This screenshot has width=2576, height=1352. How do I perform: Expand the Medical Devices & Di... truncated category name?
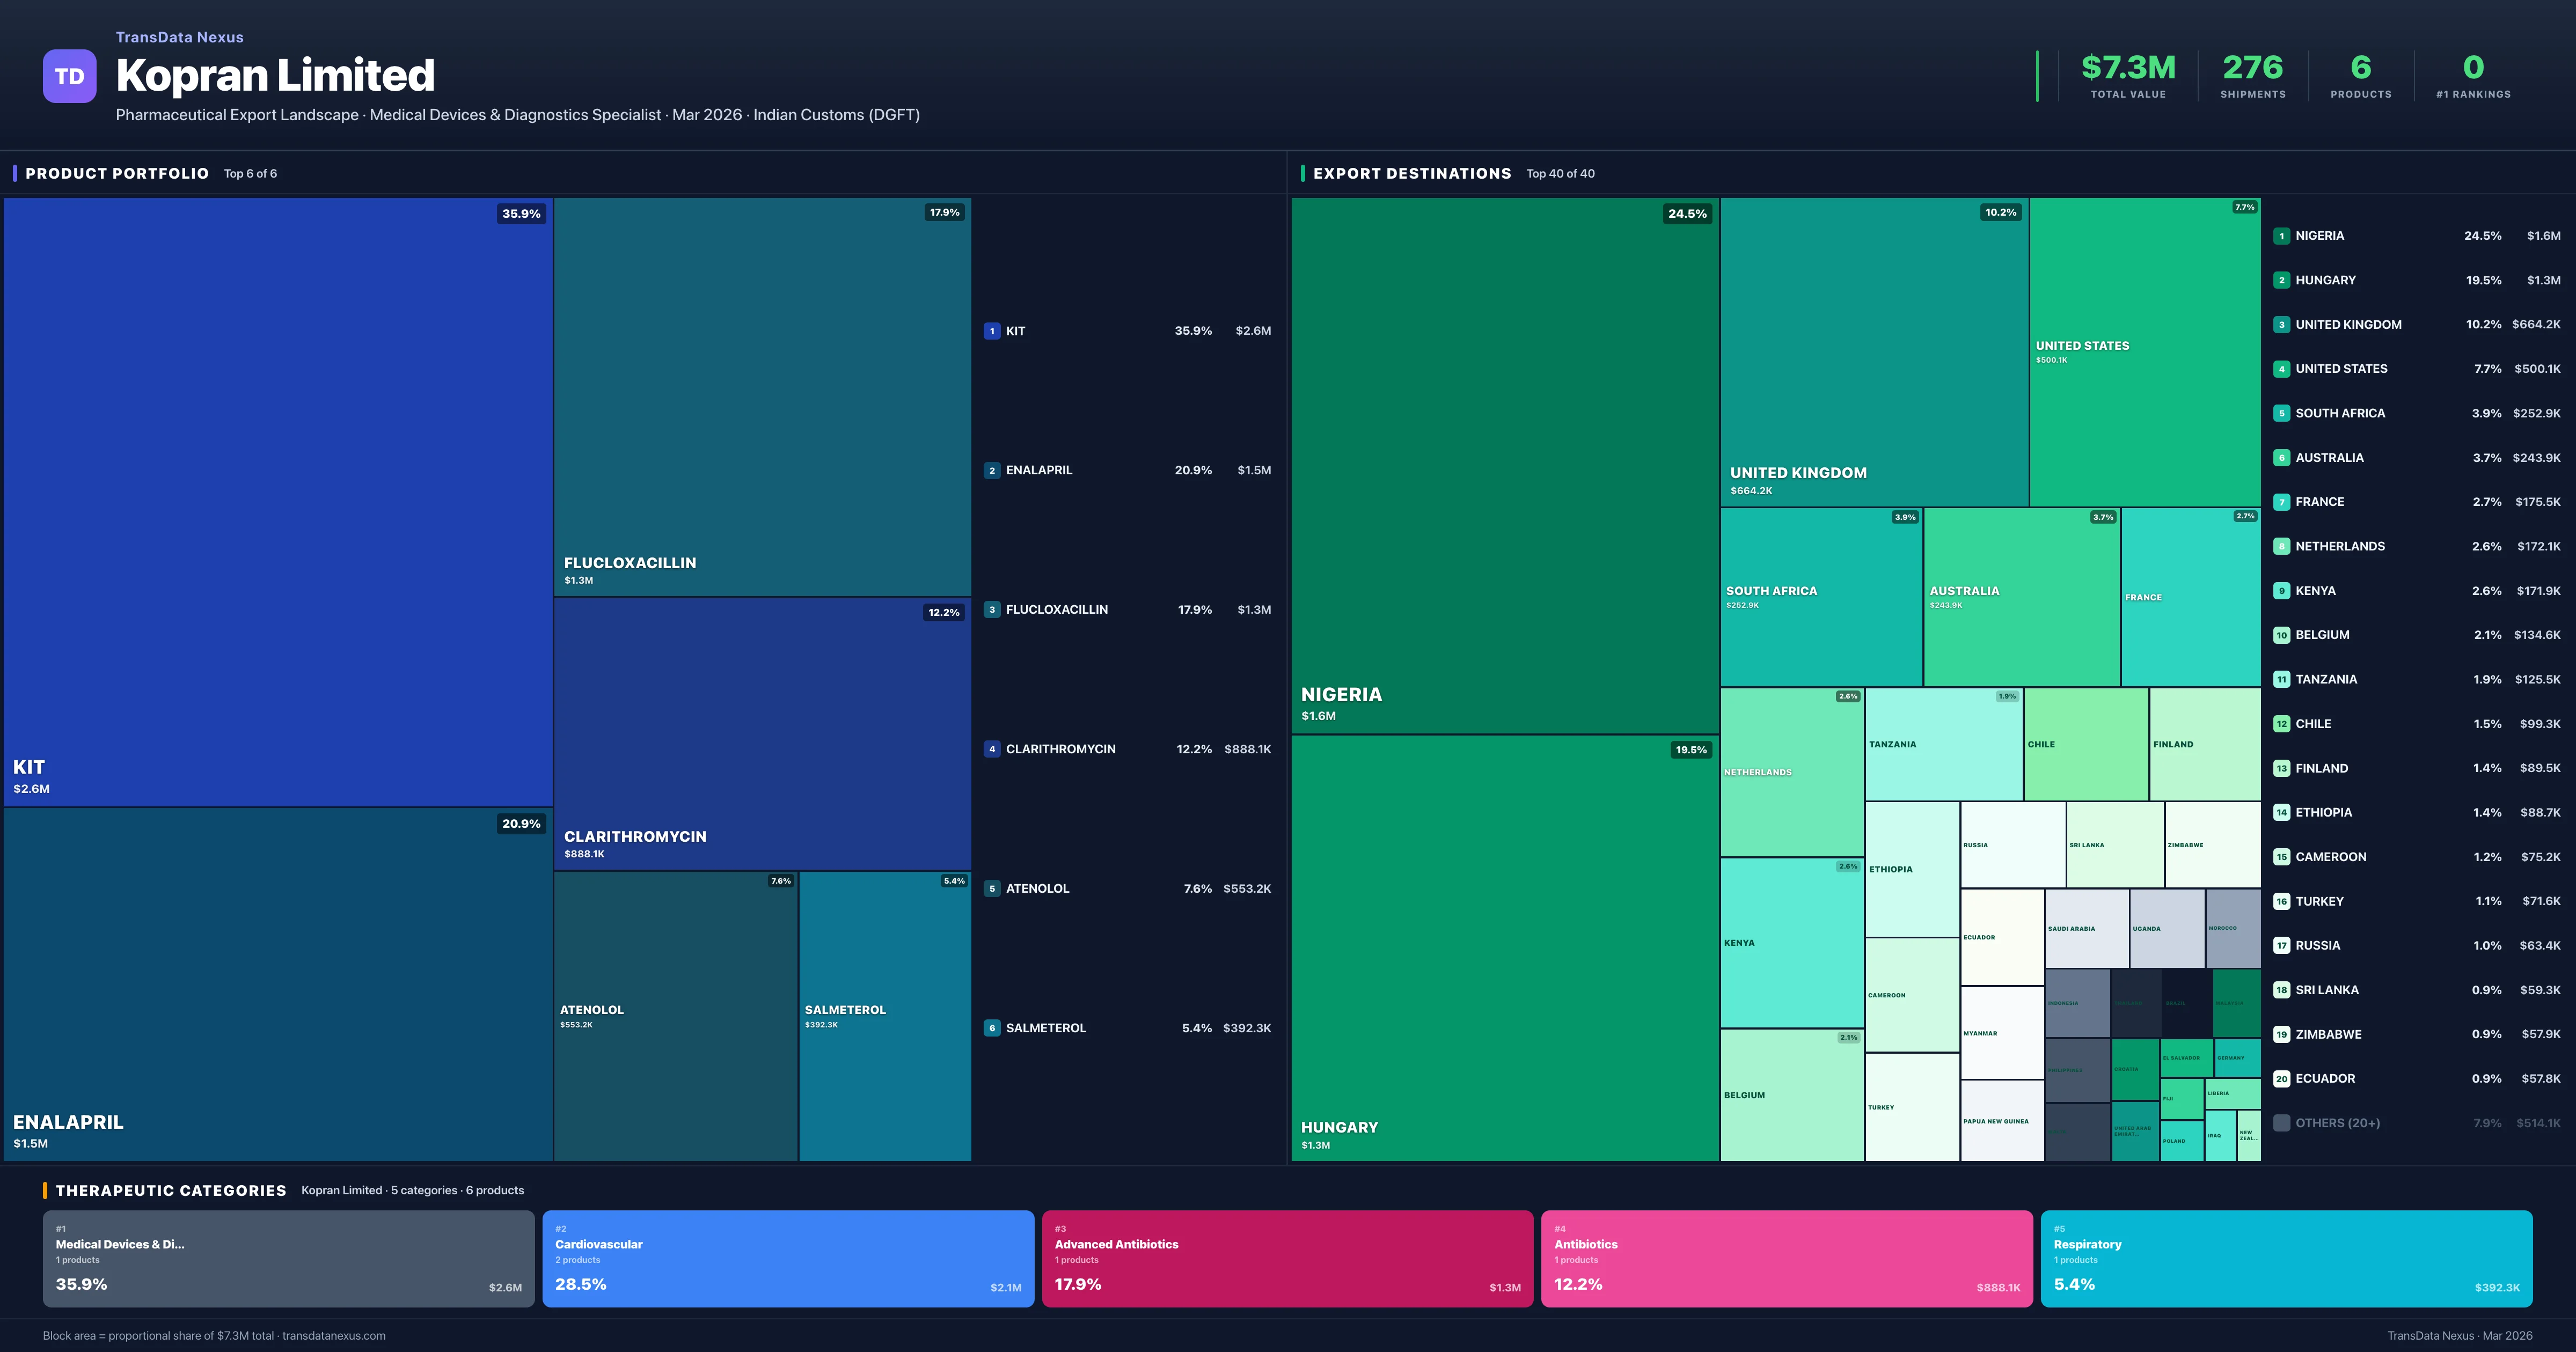coord(120,1245)
